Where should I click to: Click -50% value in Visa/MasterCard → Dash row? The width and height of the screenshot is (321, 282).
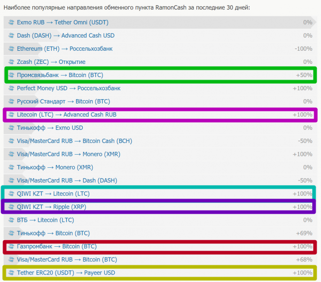click(x=305, y=180)
